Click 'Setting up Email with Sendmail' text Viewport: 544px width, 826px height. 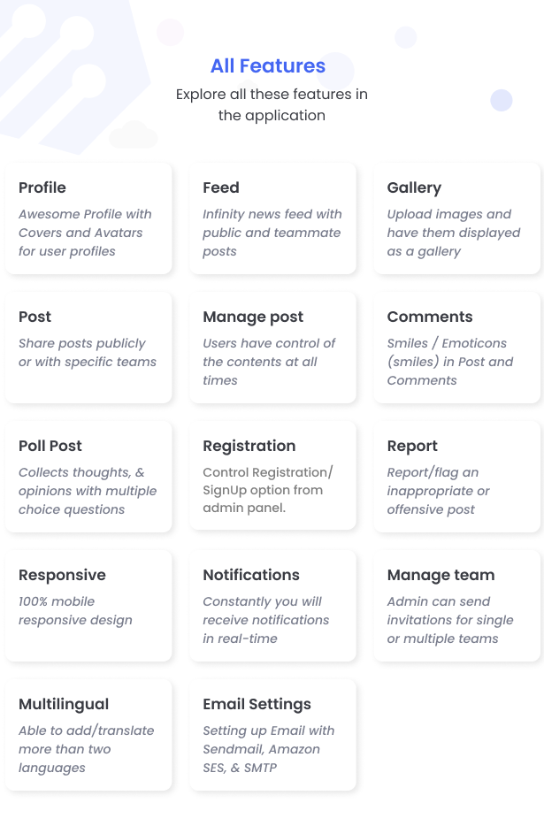(269, 748)
